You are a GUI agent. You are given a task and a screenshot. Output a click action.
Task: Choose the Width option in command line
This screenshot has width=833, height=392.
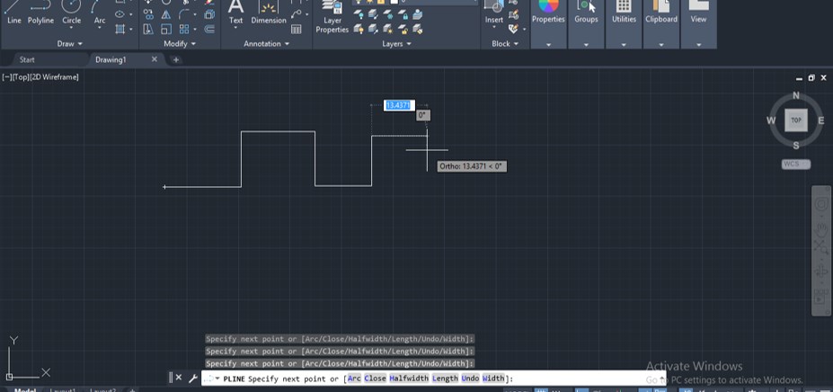tap(493, 379)
